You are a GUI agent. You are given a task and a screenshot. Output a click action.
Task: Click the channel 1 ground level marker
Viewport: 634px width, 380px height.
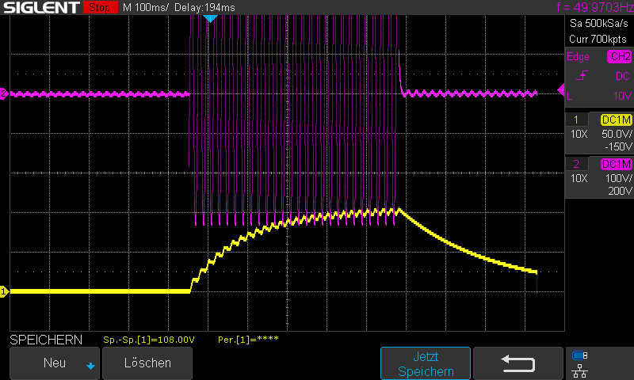[x=4, y=291]
